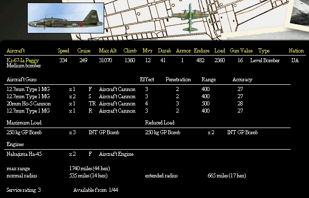Click the Ho-5 Cannon accuracy value 28

point(240,104)
